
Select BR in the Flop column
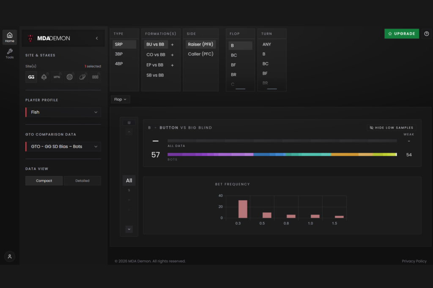point(240,75)
